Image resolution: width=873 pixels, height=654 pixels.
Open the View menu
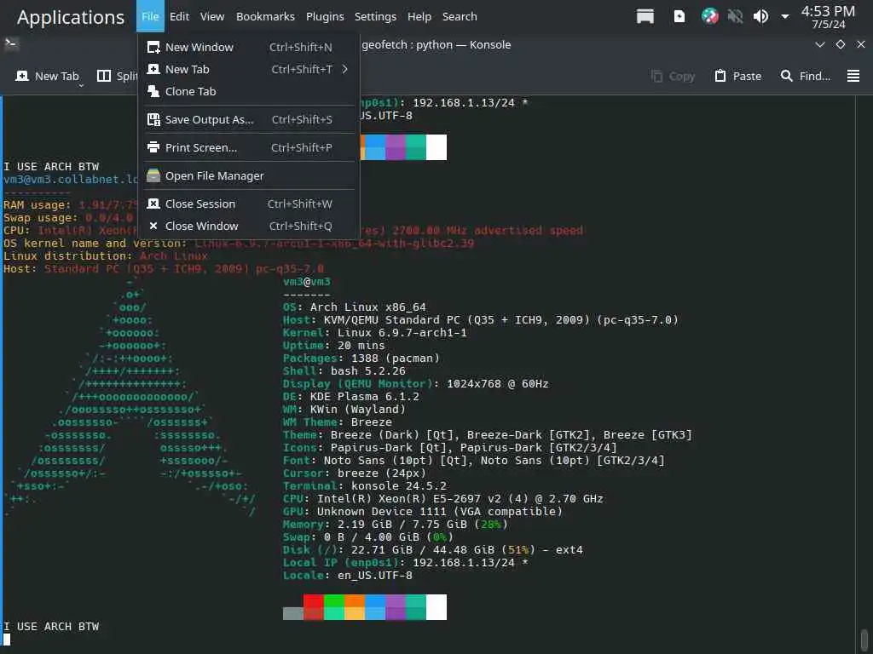212,17
